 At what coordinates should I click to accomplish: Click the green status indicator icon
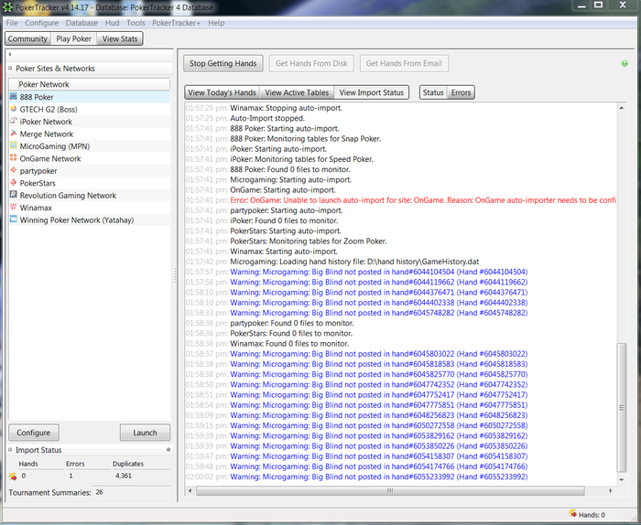(625, 63)
